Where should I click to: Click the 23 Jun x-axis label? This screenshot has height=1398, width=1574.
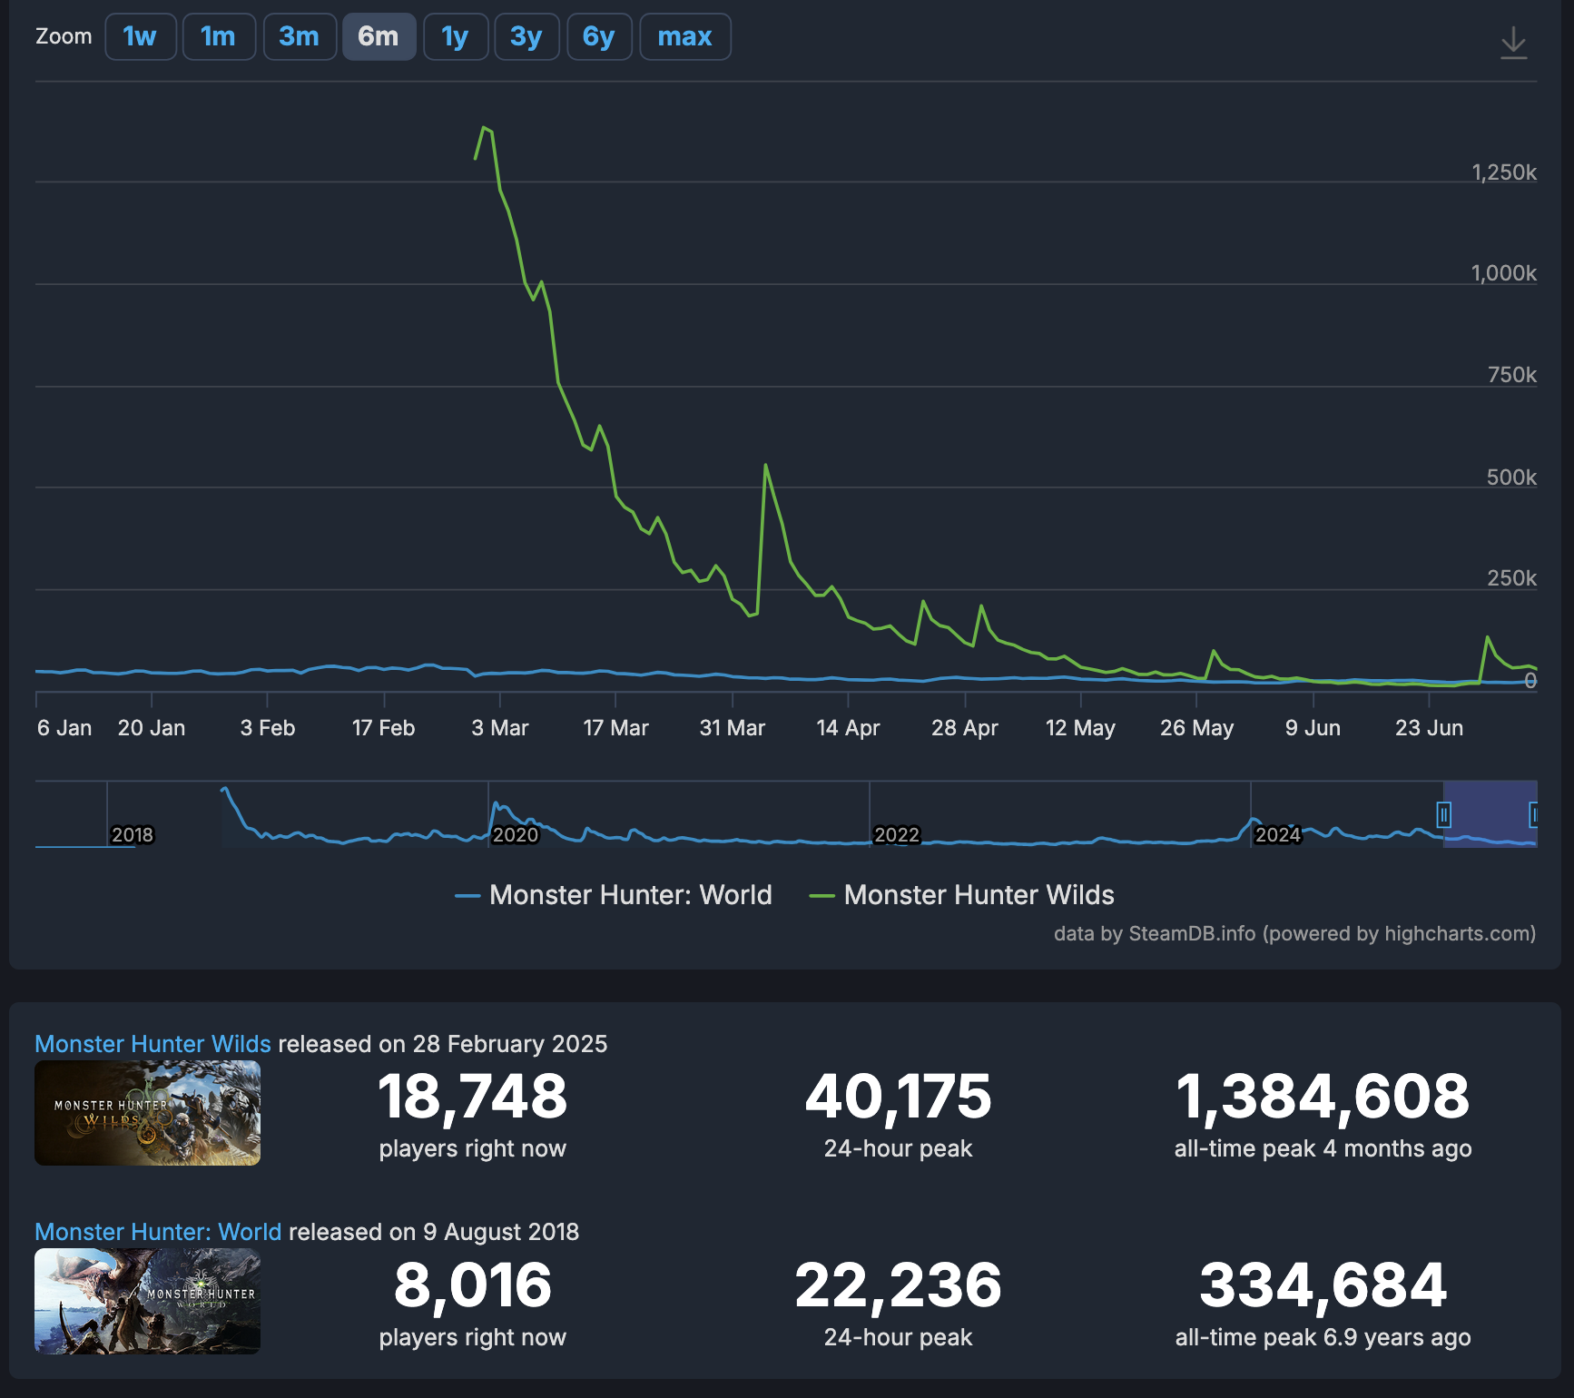[1430, 728]
